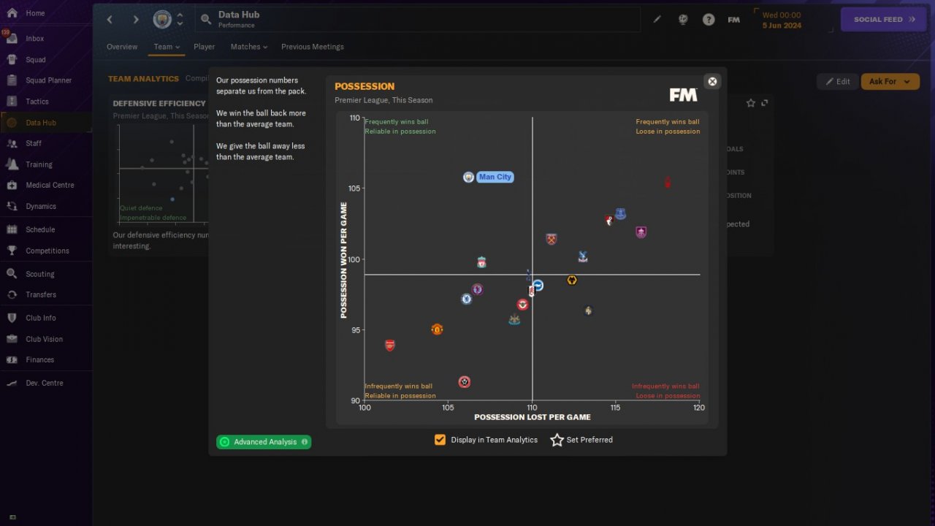Select the Brentford badge on the chart
This screenshot has width=935, height=526.
point(522,305)
